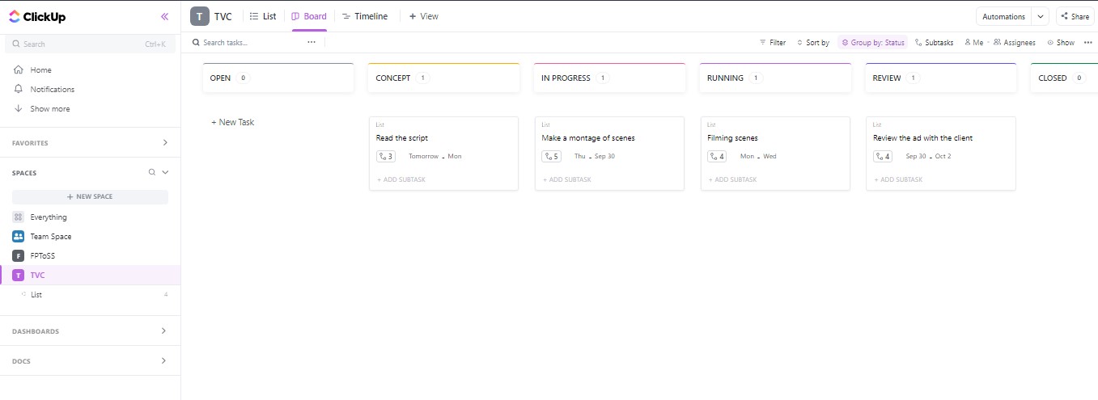Click the Automations button
The height and width of the screenshot is (400, 1098).
click(x=1003, y=16)
